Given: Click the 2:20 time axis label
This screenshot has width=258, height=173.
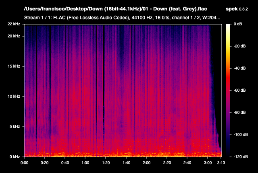Looking at the screenshot, I should click(x=167, y=163).
